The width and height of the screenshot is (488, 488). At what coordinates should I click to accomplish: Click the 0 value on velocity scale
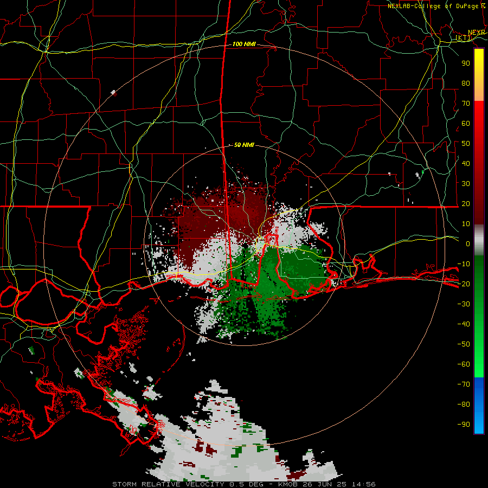[468, 244]
